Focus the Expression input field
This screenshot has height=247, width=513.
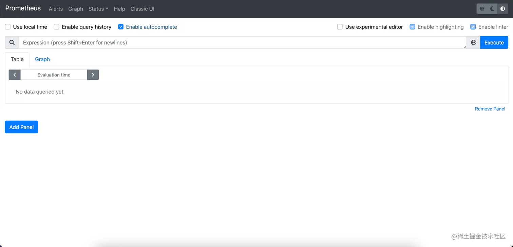pos(243,42)
